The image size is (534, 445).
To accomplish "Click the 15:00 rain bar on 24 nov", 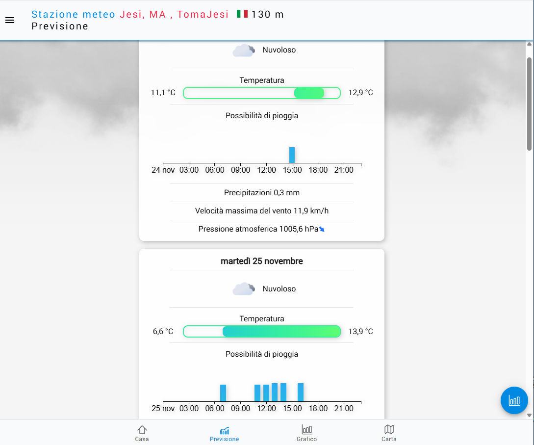I will tap(292, 155).
